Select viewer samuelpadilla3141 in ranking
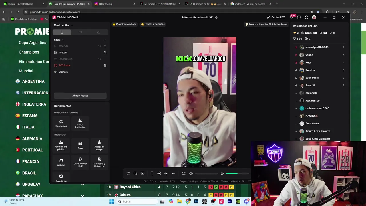366x206 pixels. [x=320, y=47]
